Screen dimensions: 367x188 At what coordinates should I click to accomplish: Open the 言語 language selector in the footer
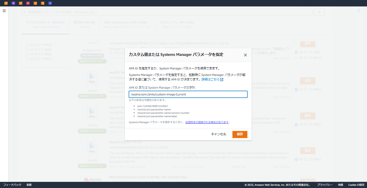pyautogui.click(x=29, y=185)
